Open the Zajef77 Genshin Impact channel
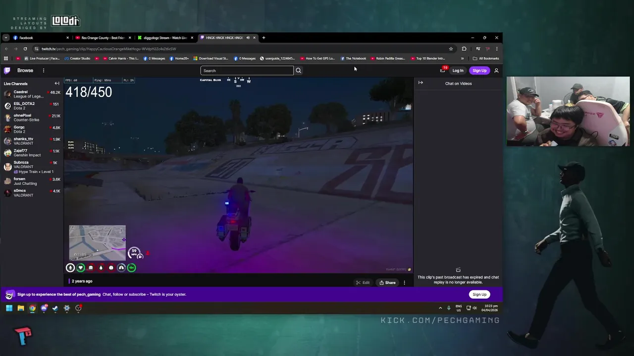Image resolution: width=634 pixels, height=356 pixels. coord(32,153)
